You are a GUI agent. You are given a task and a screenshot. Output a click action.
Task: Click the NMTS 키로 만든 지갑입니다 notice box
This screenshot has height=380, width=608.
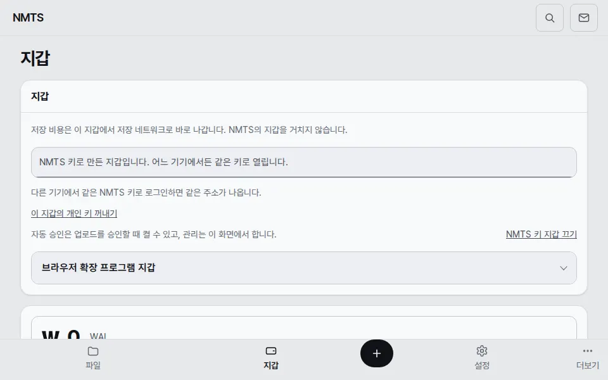click(303, 162)
